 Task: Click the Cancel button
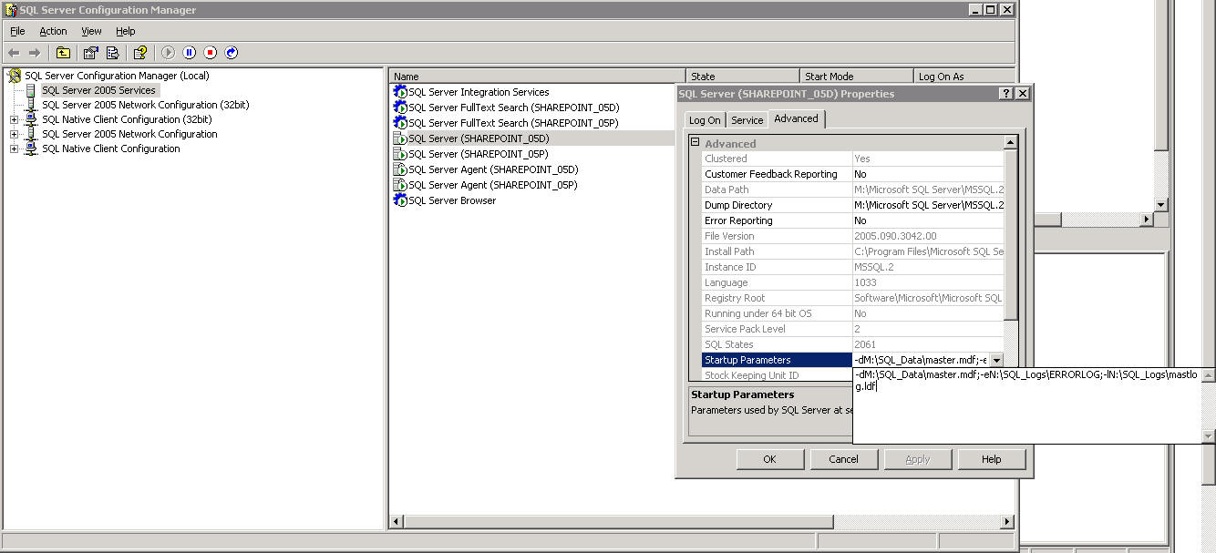(x=843, y=459)
